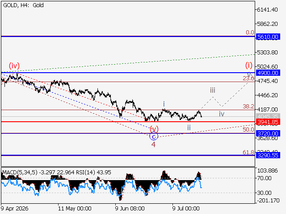This screenshot has width=286, height=214.
Task: Select the red (v) wave label
Action: click(x=154, y=129)
